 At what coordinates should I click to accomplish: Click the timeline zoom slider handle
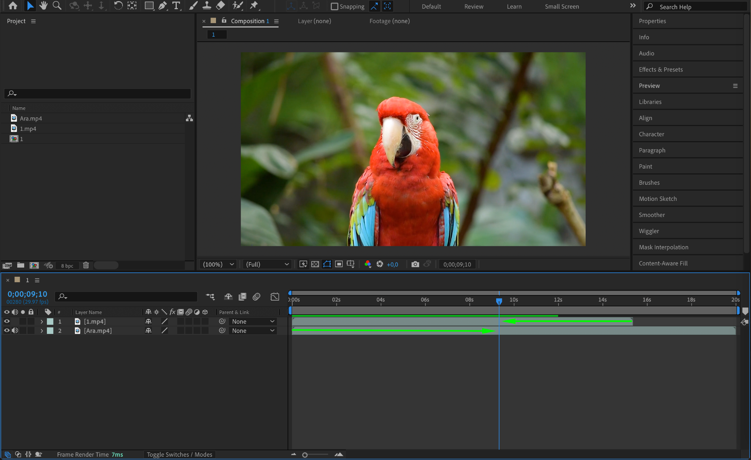(305, 455)
